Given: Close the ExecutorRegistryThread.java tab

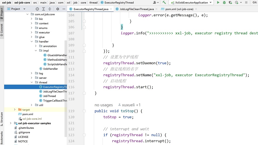Looking at the screenshot, I should 111,9.
